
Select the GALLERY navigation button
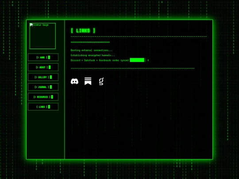tap(43, 77)
